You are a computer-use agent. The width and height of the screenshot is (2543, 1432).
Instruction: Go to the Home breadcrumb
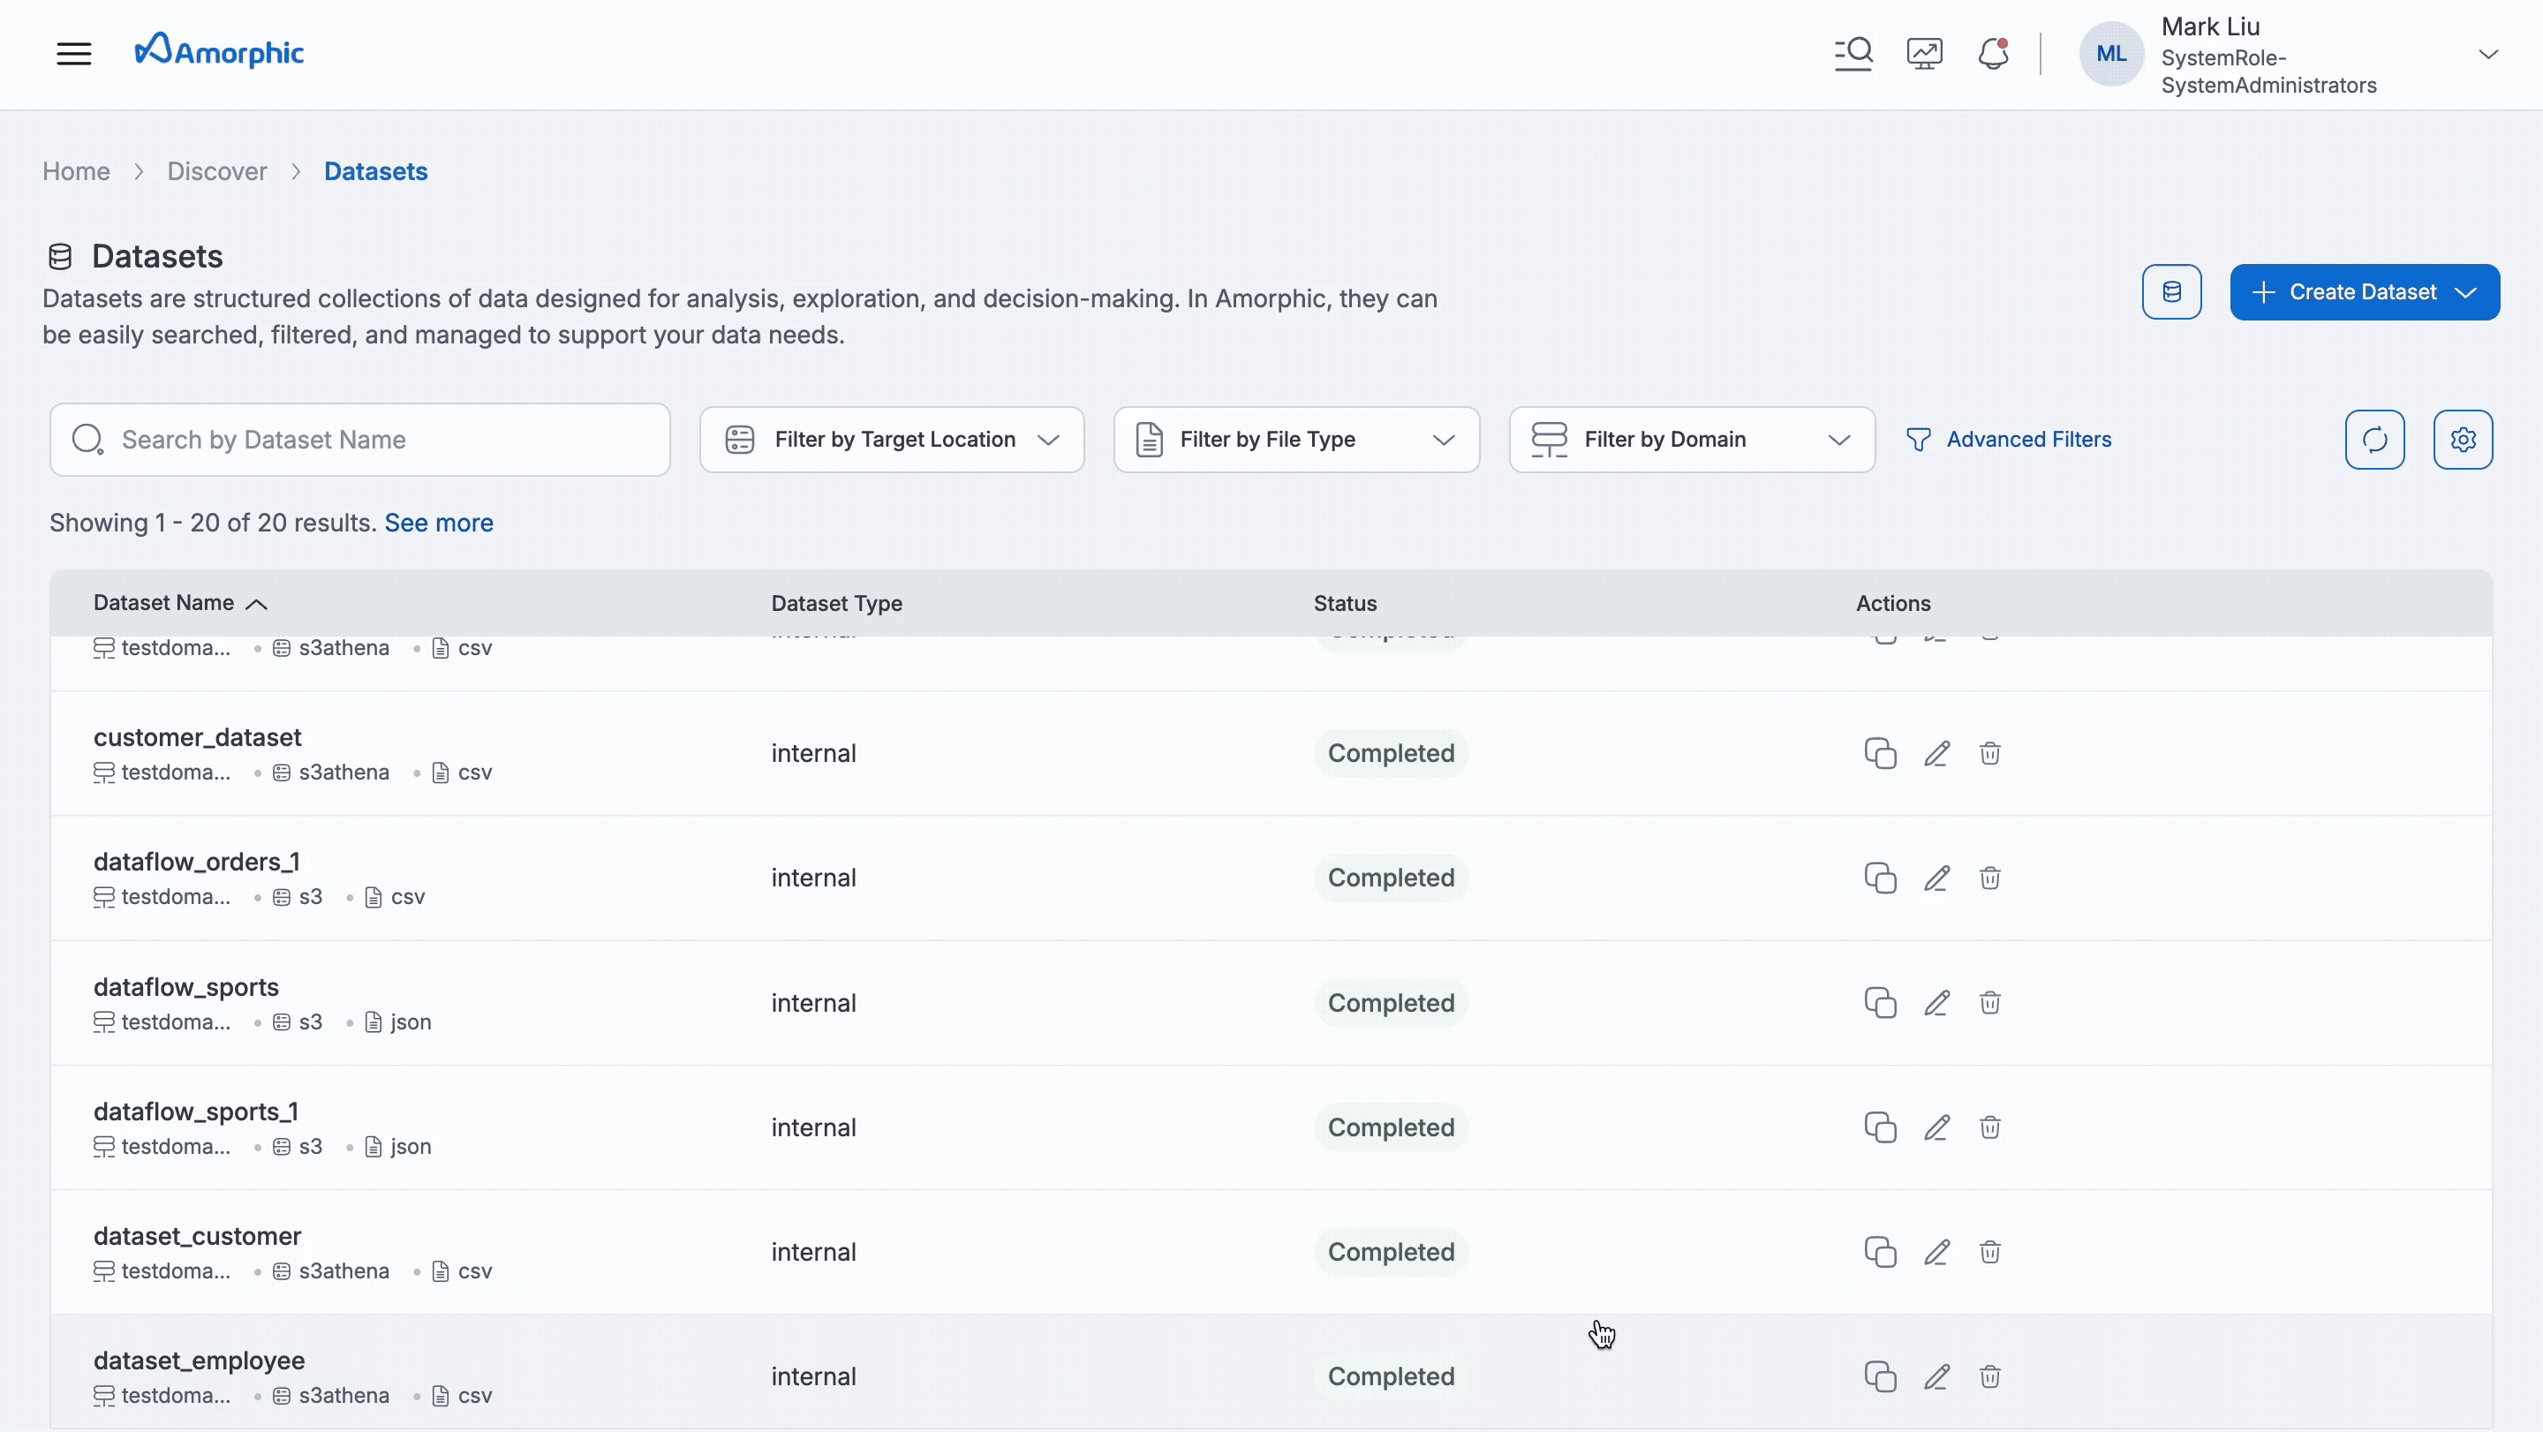coord(76,172)
